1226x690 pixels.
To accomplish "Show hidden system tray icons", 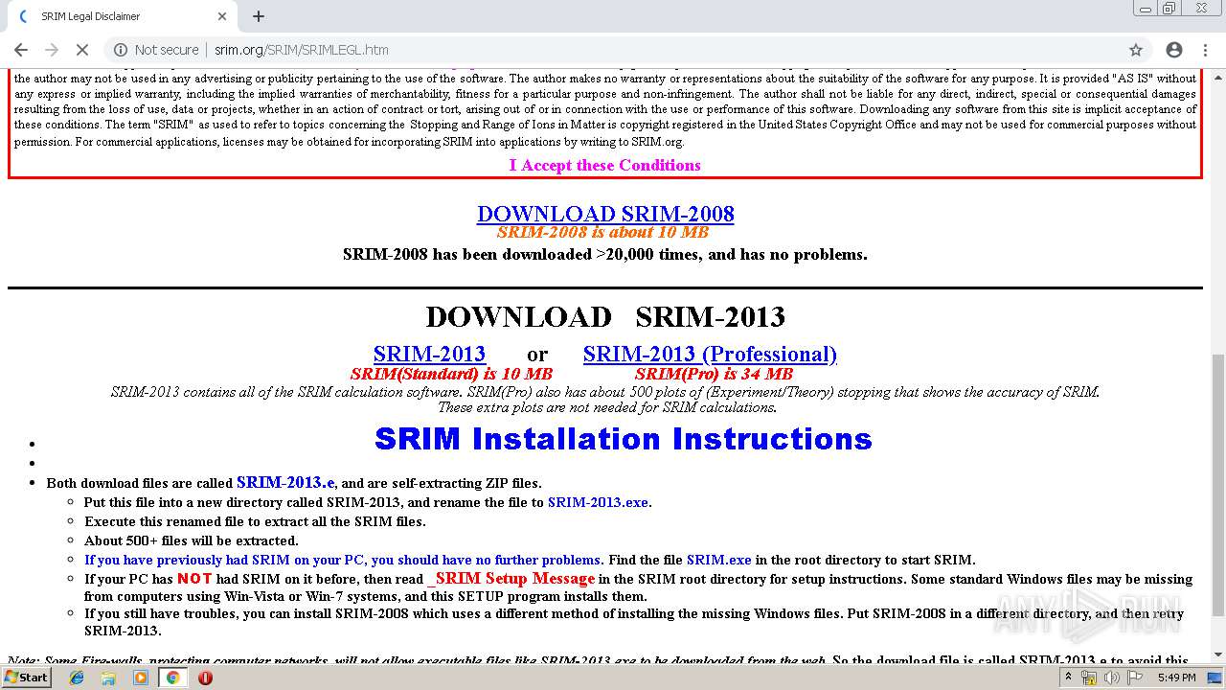I will point(1069,678).
